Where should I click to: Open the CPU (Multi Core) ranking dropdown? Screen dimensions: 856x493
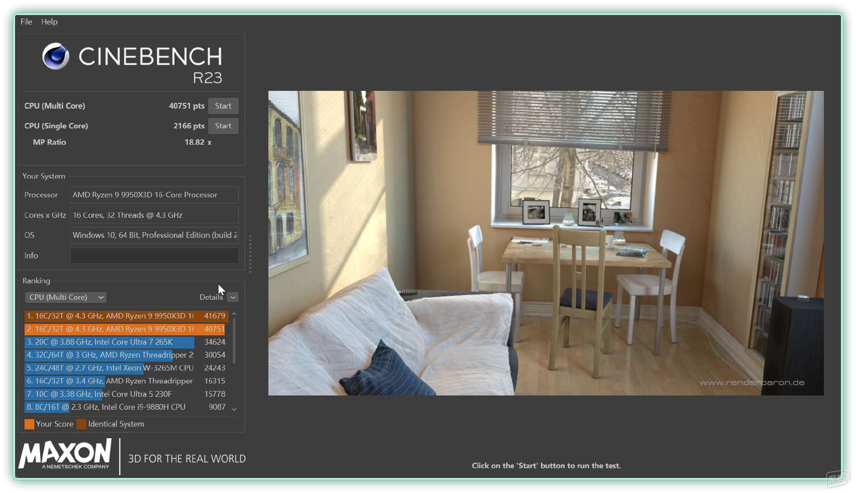point(66,297)
